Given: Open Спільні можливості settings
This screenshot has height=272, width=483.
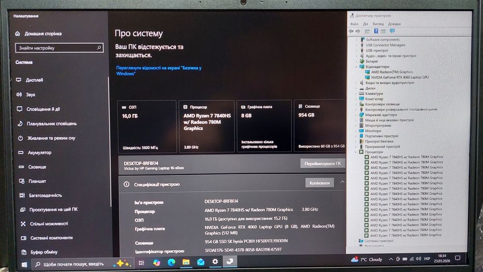Looking at the screenshot, I should (x=44, y=224).
